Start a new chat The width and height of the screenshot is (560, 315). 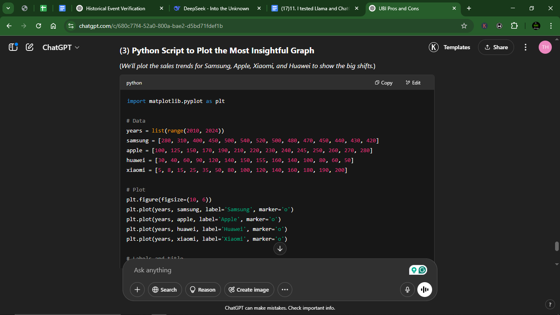30,47
